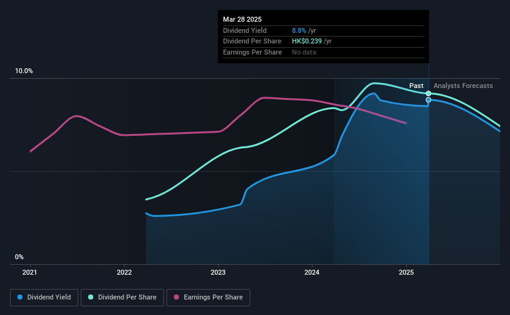510x315 pixels.
Task: Click the blue Dividend Yield legend dot
Action: tap(20, 297)
